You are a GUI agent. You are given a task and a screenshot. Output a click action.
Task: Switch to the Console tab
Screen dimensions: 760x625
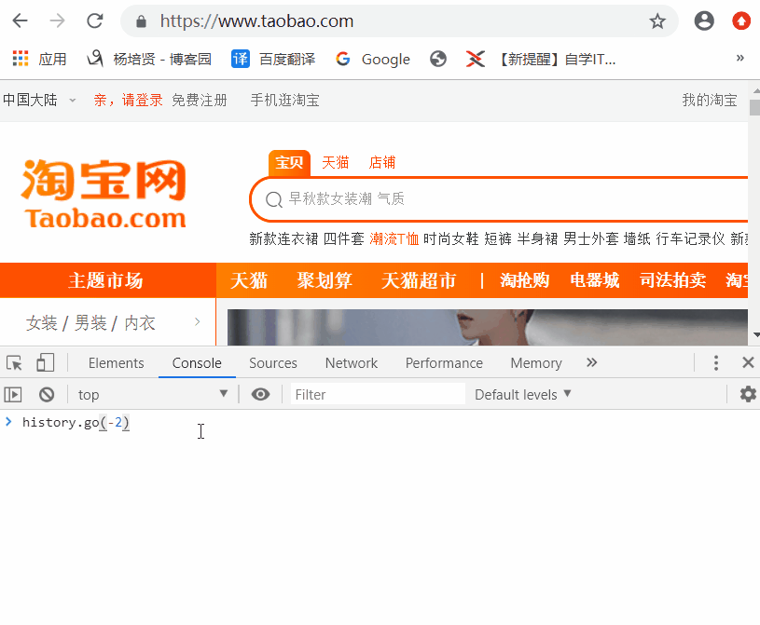197,363
